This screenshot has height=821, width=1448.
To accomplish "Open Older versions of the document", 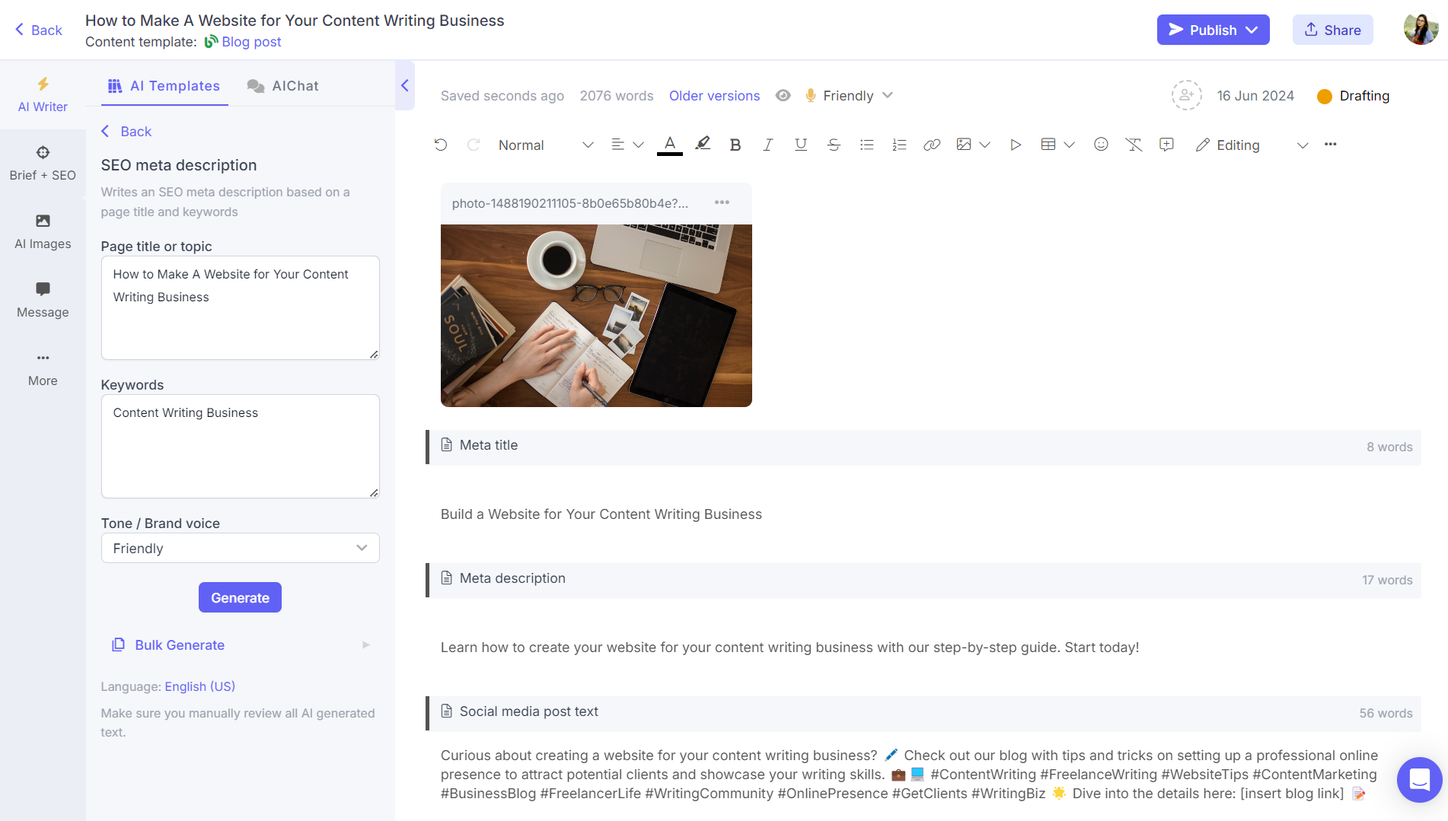I will point(714,95).
